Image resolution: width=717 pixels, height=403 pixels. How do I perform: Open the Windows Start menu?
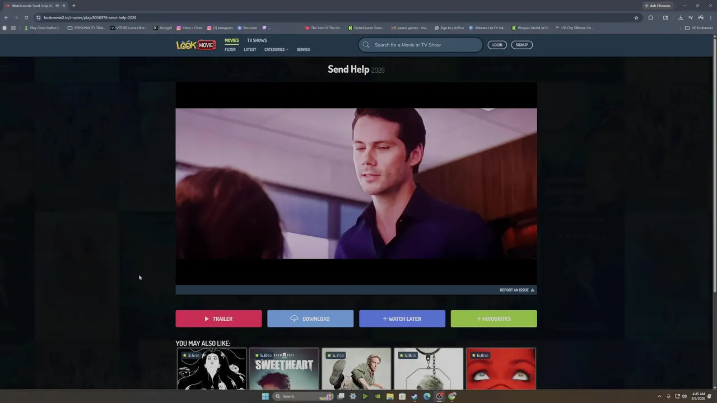pos(265,396)
